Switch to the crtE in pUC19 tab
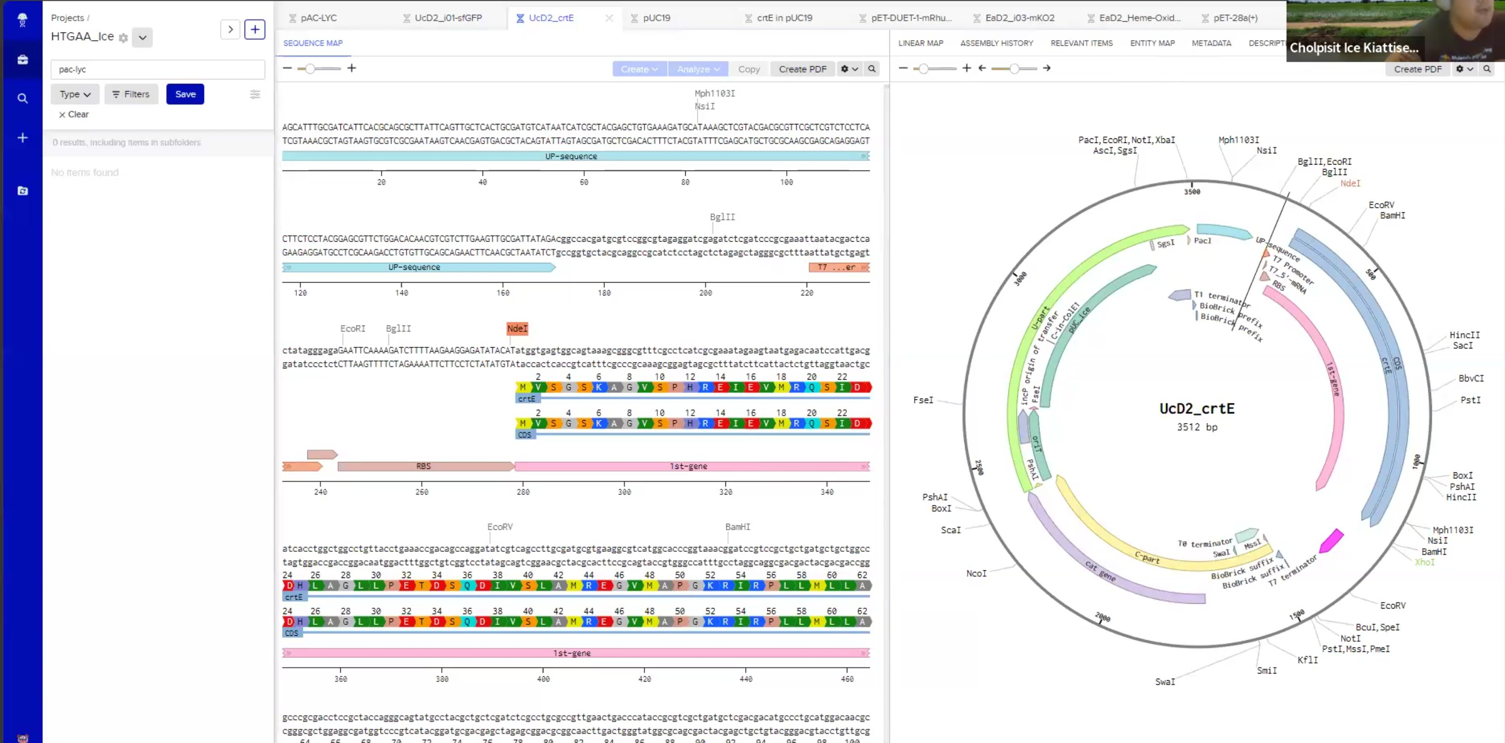 (x=784, y=18)
